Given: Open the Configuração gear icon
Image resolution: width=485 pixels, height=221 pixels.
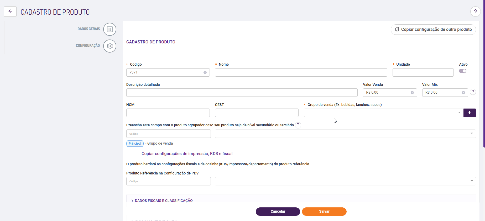Looking at the screenshot, I should click(110, 46).
